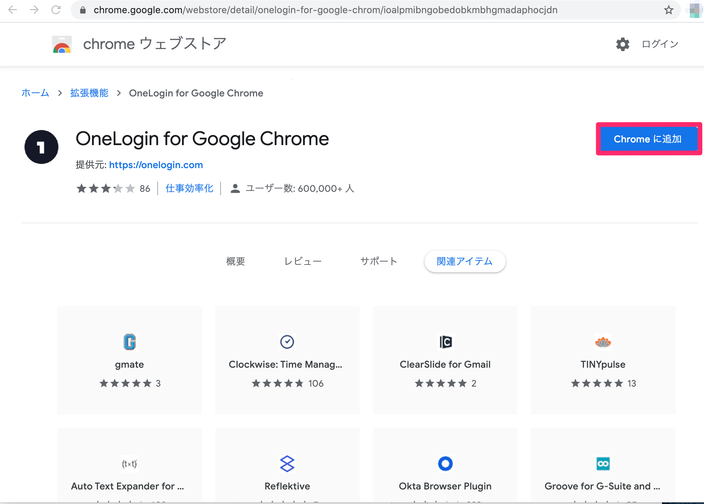
Task: Click the gmate extension icon
Action: [x=130, y=342]
